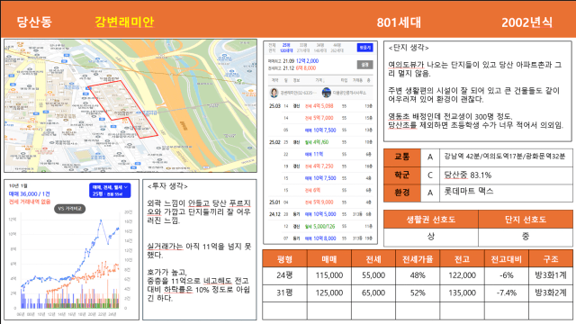This screenshot has width=576, height=324.
Task: Click the 48% jeonse ratio cell
Action: [x=418, y=275]
